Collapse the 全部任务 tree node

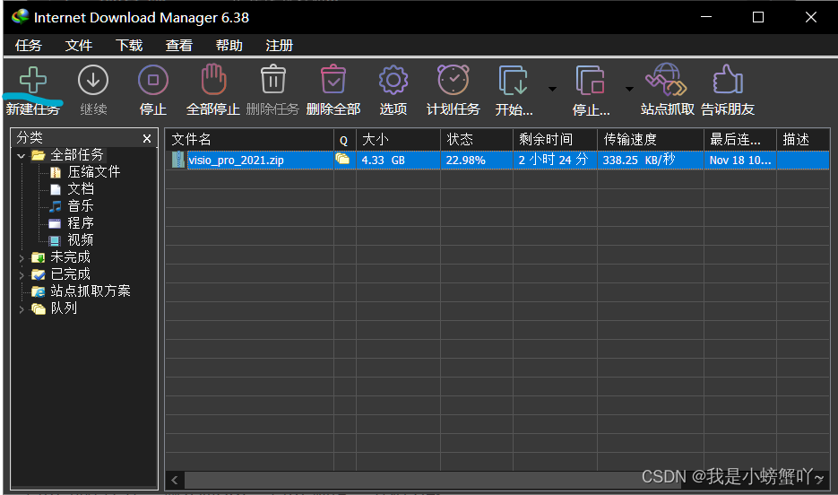click(x=22, y=155)
